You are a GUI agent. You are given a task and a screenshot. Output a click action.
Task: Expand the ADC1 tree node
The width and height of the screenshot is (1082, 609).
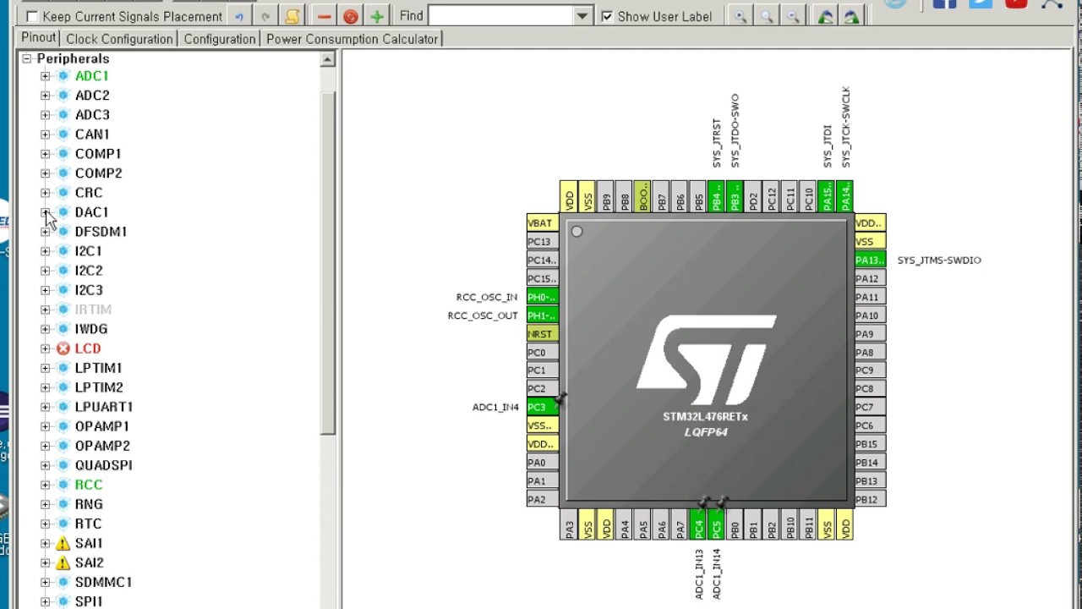tap(46, 76)
